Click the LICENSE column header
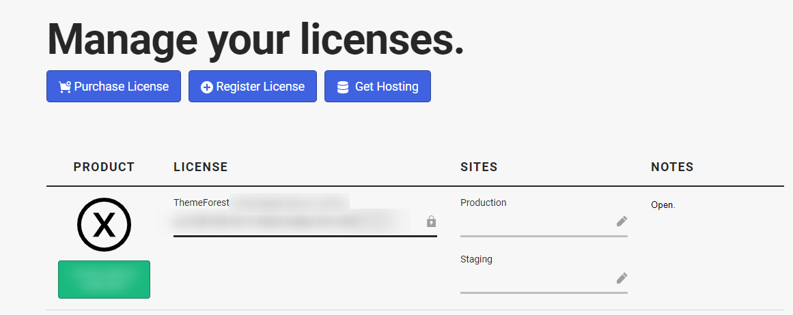 201,167
